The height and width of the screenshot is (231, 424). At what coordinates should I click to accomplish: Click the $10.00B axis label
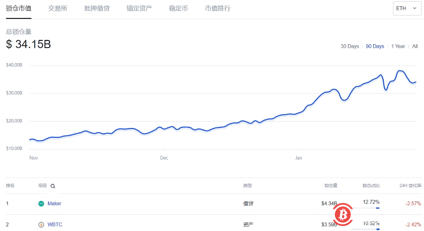pos(14,148)
